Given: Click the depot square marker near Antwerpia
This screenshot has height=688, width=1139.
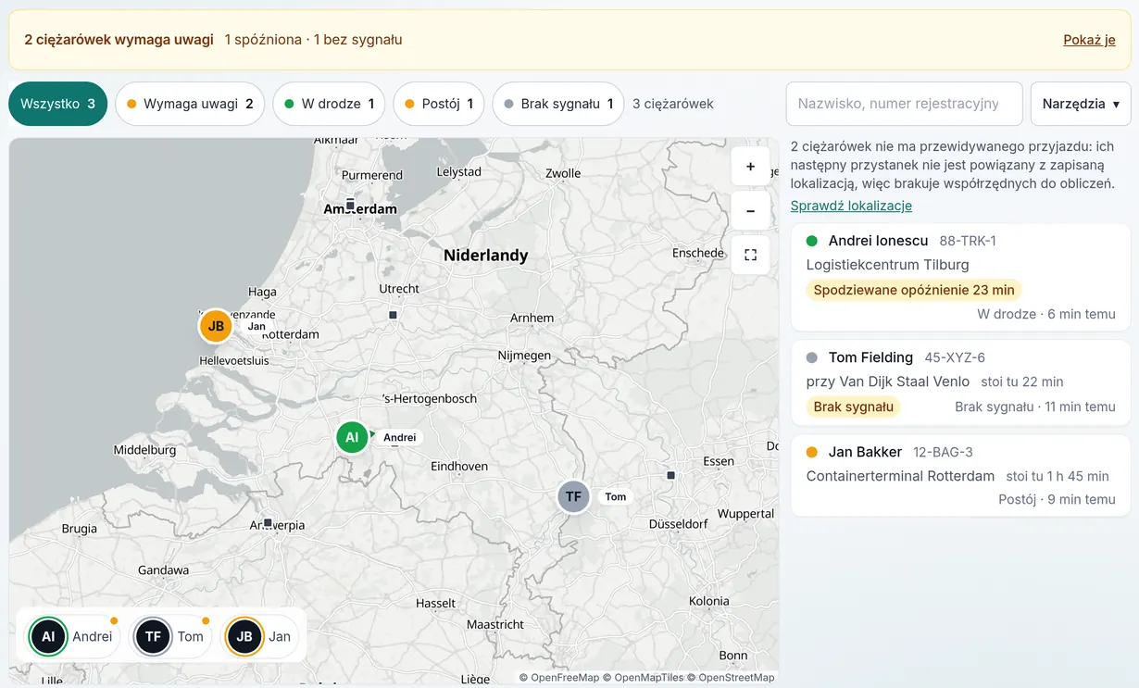Looking at the screenshot, I should [x=268, y=523].
